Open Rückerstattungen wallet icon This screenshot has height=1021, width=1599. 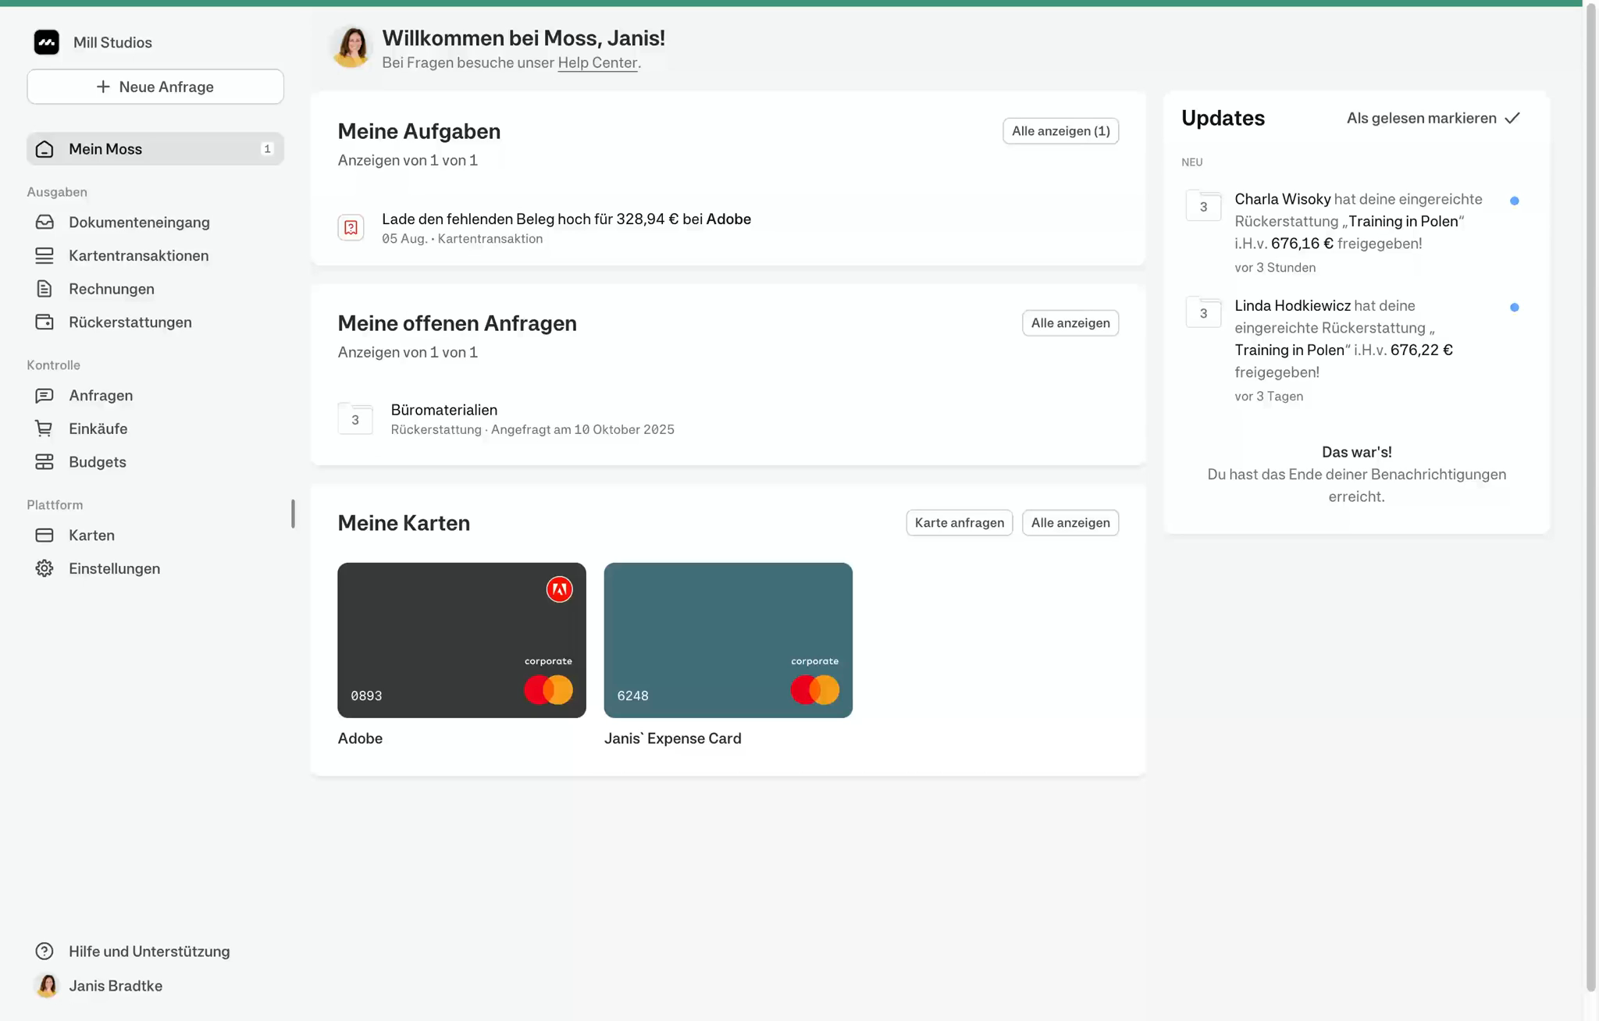45,322
